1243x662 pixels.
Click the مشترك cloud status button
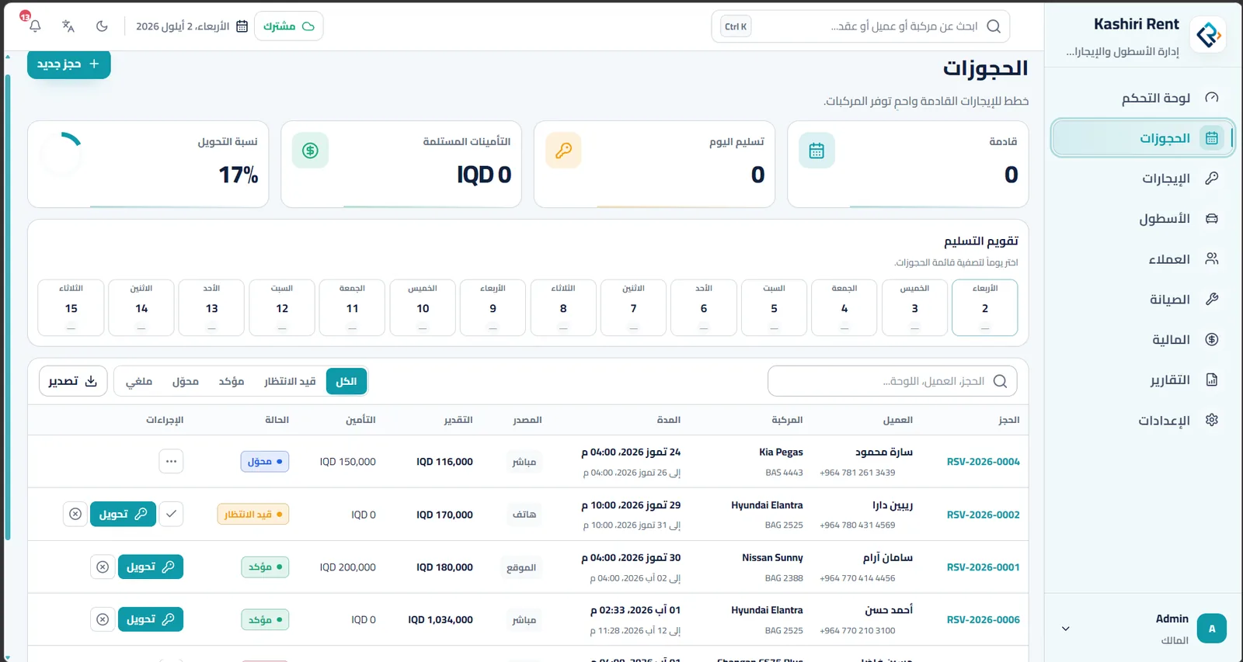tap(288, 26)
